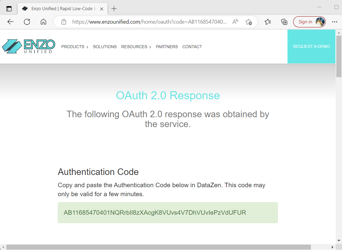The width and height of the screenshot is (342, 250).
Task: Expand the RESOURCES menu
Action: (136, 47)
